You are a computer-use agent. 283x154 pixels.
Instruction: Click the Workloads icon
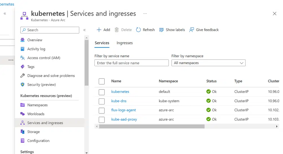click(x=23, y=114)
